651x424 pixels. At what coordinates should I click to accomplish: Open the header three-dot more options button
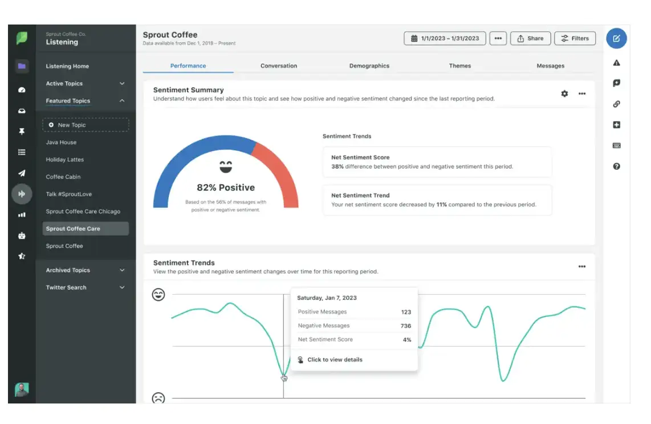498,38
